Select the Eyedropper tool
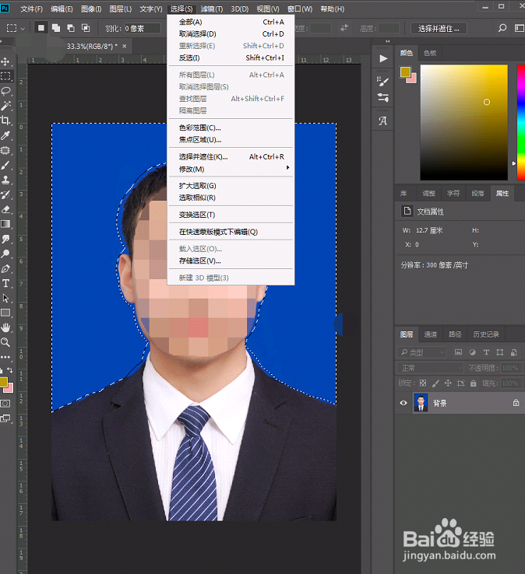 click(5, 135)
